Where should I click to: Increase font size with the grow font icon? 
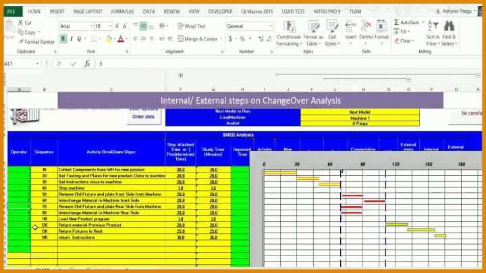pyautogui.click(x=117, y=26)
